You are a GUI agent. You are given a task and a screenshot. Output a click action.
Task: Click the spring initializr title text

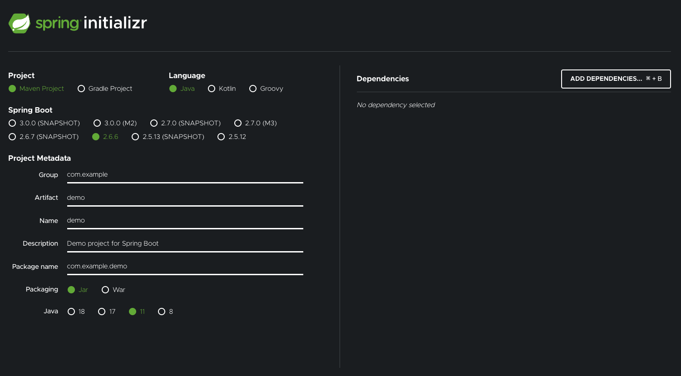point(91,23)
